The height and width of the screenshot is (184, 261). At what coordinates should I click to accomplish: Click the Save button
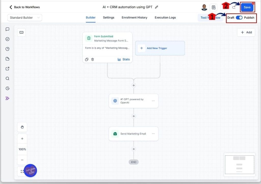247,7
